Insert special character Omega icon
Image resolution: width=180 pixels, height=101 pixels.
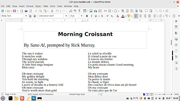click(116, 11)
